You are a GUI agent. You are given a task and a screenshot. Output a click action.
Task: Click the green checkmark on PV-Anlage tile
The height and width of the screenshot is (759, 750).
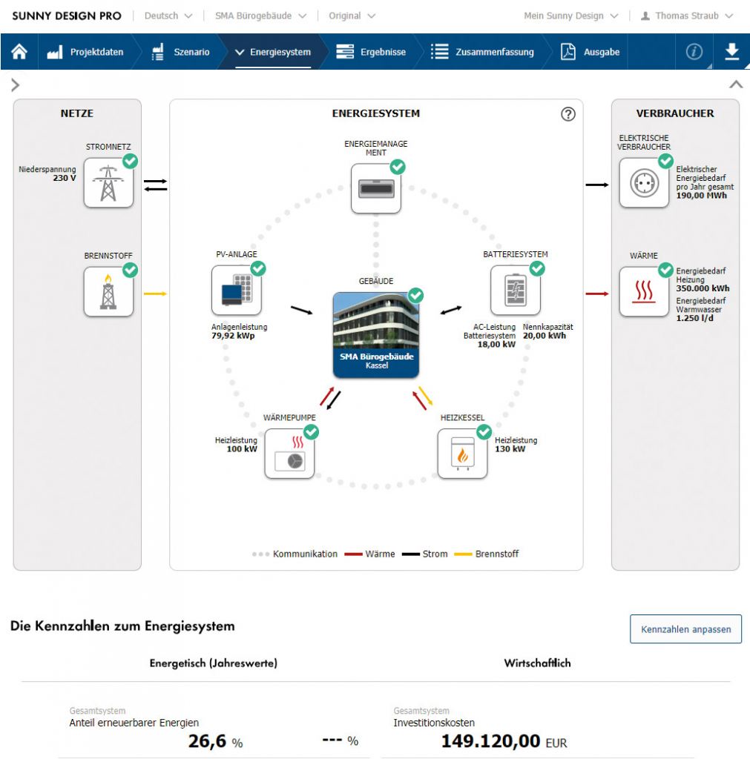(x=257, y=268)
